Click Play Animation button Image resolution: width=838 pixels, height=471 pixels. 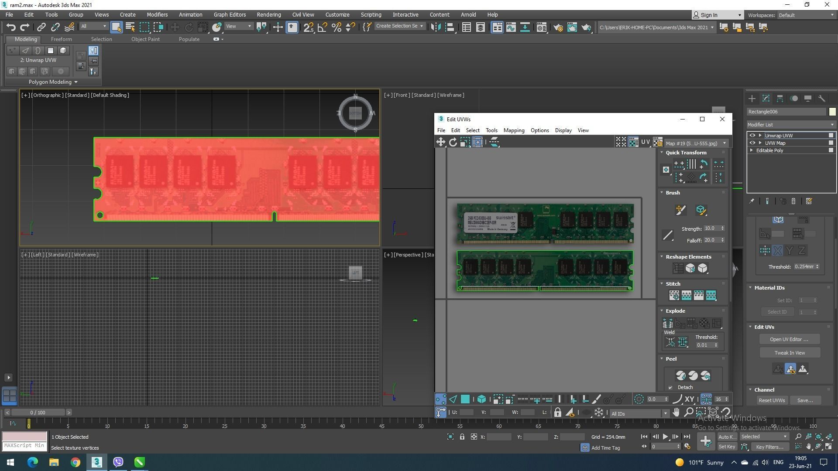click(665, 437)
